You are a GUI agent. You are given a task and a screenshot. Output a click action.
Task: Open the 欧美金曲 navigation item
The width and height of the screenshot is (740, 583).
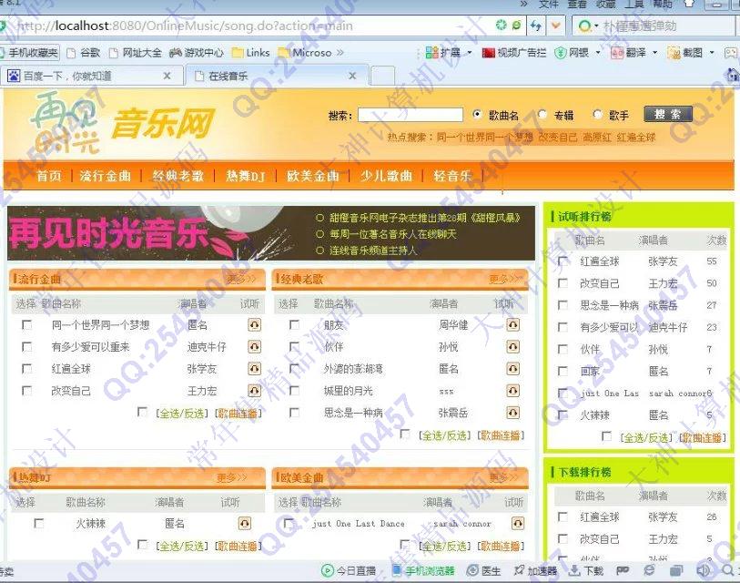(313, 176)
